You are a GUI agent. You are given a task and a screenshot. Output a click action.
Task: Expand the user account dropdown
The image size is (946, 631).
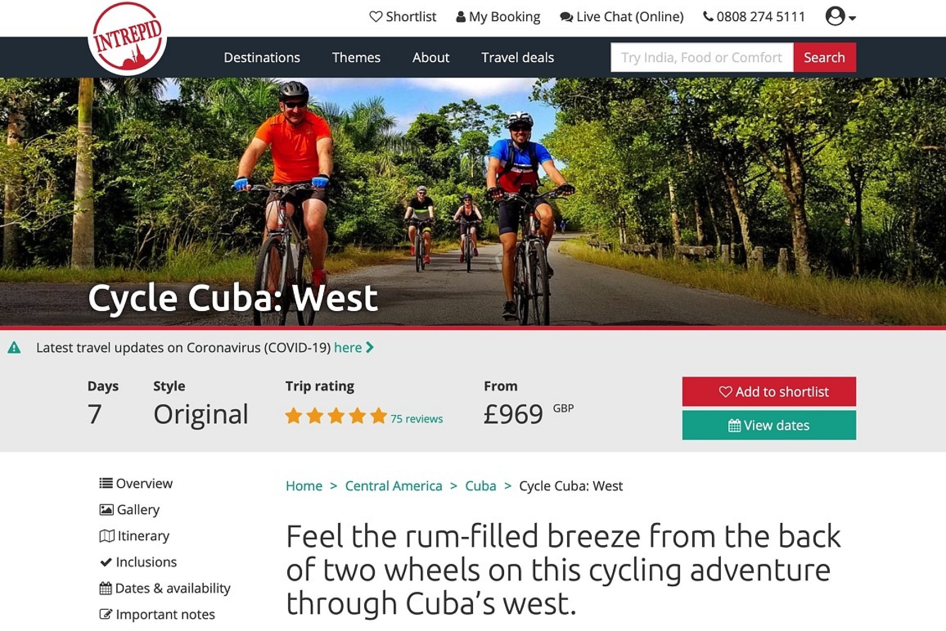pos(840,17)
